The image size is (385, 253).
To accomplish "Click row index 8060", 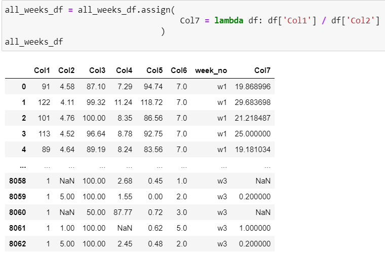I will coord(17,212).
